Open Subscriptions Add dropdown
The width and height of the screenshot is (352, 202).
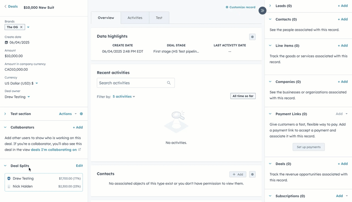click(342, 196)
